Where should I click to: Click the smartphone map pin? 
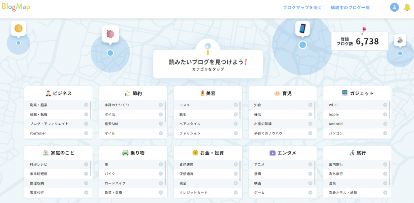[302, 29]
